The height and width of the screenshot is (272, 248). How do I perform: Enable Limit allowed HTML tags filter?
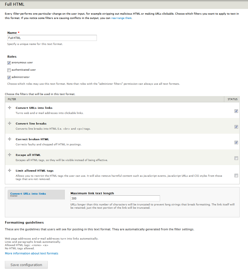(x=236, y=176)
